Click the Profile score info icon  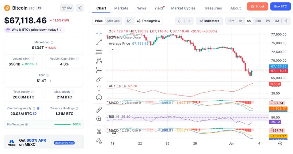(27, 124)
